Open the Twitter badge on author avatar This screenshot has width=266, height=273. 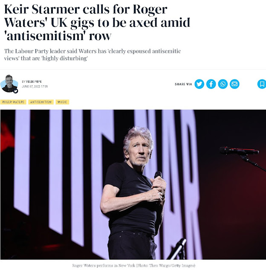pyautogui.click(x=16, y=91)
